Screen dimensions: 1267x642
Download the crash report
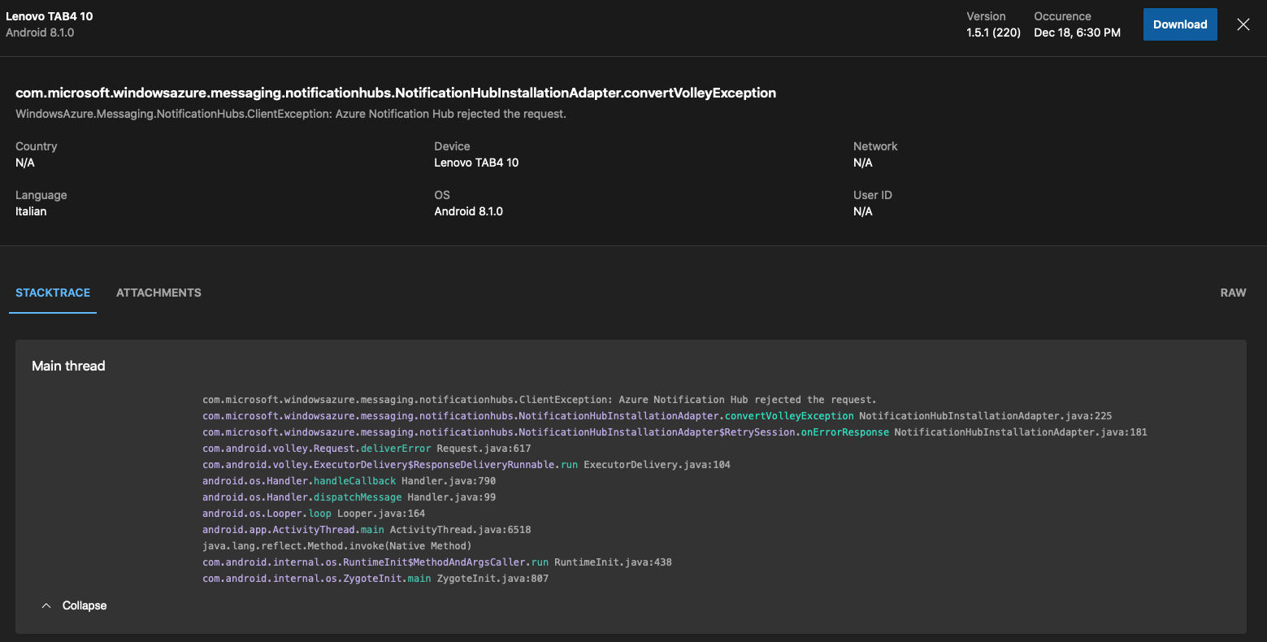click(1179, 24)
